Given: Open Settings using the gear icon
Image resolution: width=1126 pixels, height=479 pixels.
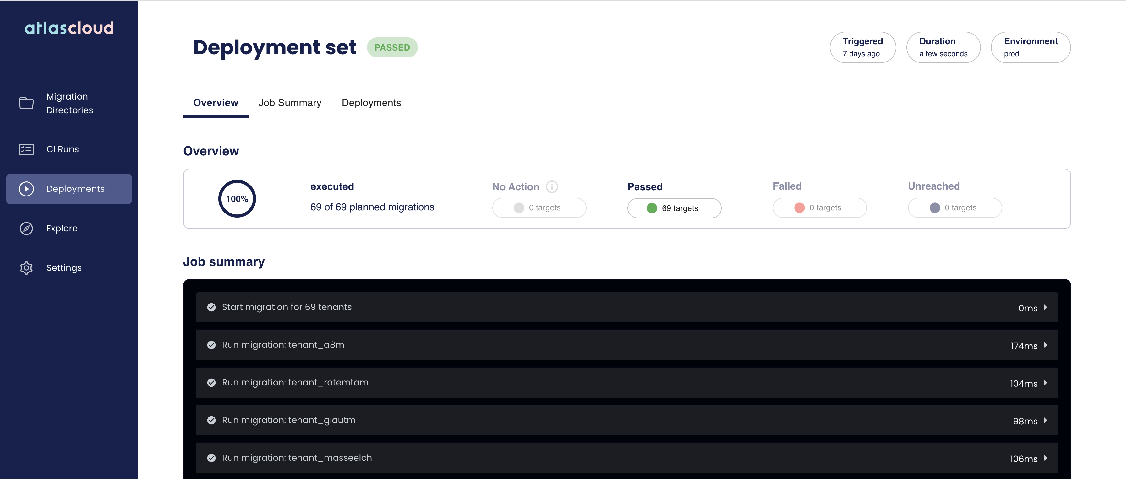Looking at the screenshot, I should click(x=26, y=268).
